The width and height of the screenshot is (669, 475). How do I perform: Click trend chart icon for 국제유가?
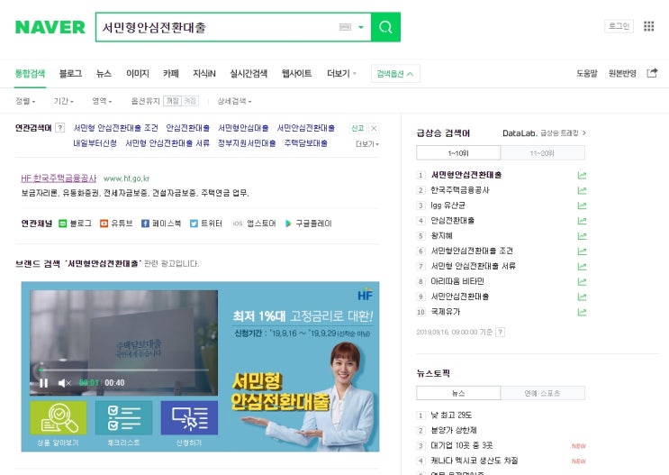tap(582, 312)
